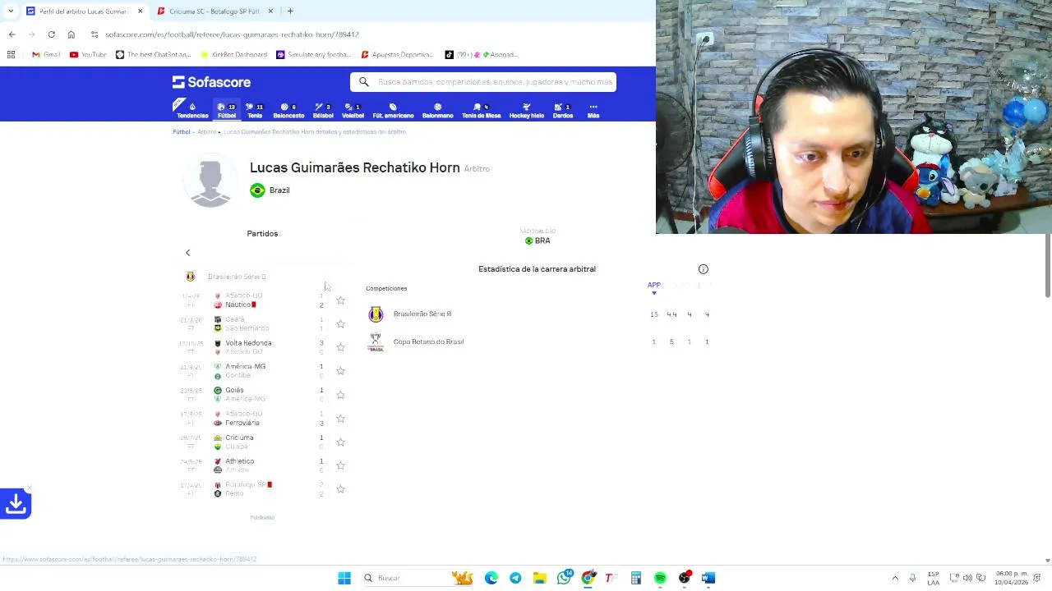The image size is (1052, 591).
Task: Open the browser apps grid icon
Action: tap(11, 55)
